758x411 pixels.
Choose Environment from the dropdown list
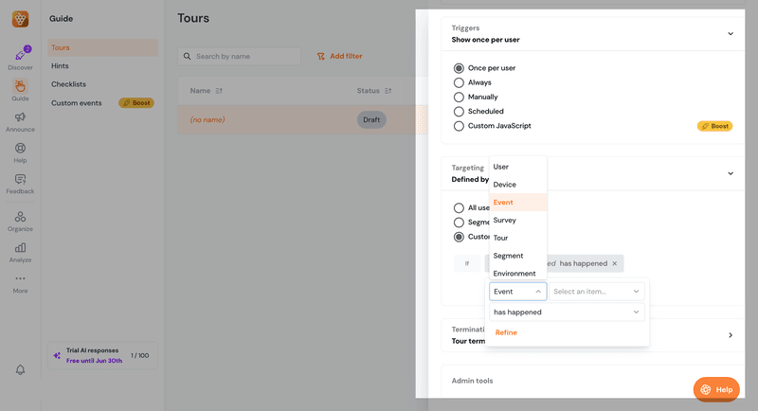[514, 274]
